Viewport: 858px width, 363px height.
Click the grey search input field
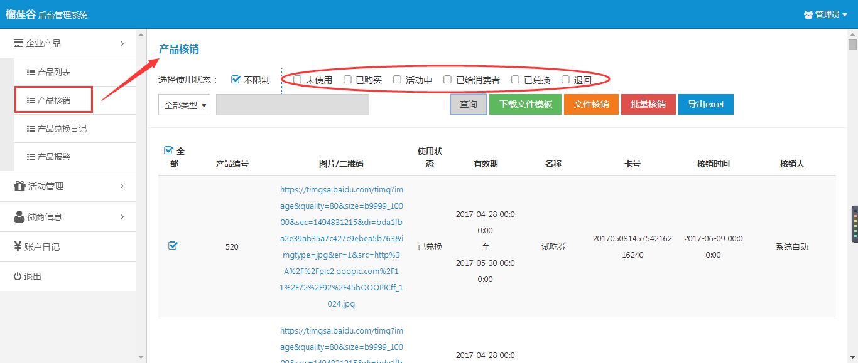pyautogui.click(x=293, y=105)
